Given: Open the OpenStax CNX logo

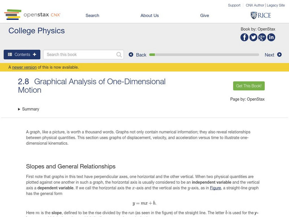Looking at the screenshot, I should 33,15.
